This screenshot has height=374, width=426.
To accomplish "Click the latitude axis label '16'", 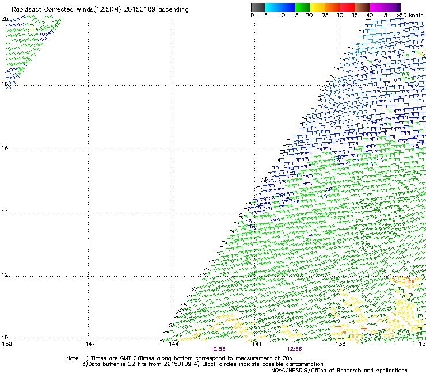I will coord(5,148).
